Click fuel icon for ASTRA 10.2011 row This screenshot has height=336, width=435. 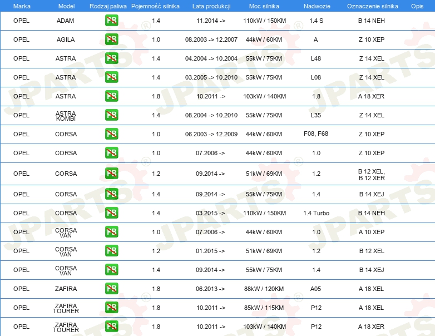click(111, 96)
